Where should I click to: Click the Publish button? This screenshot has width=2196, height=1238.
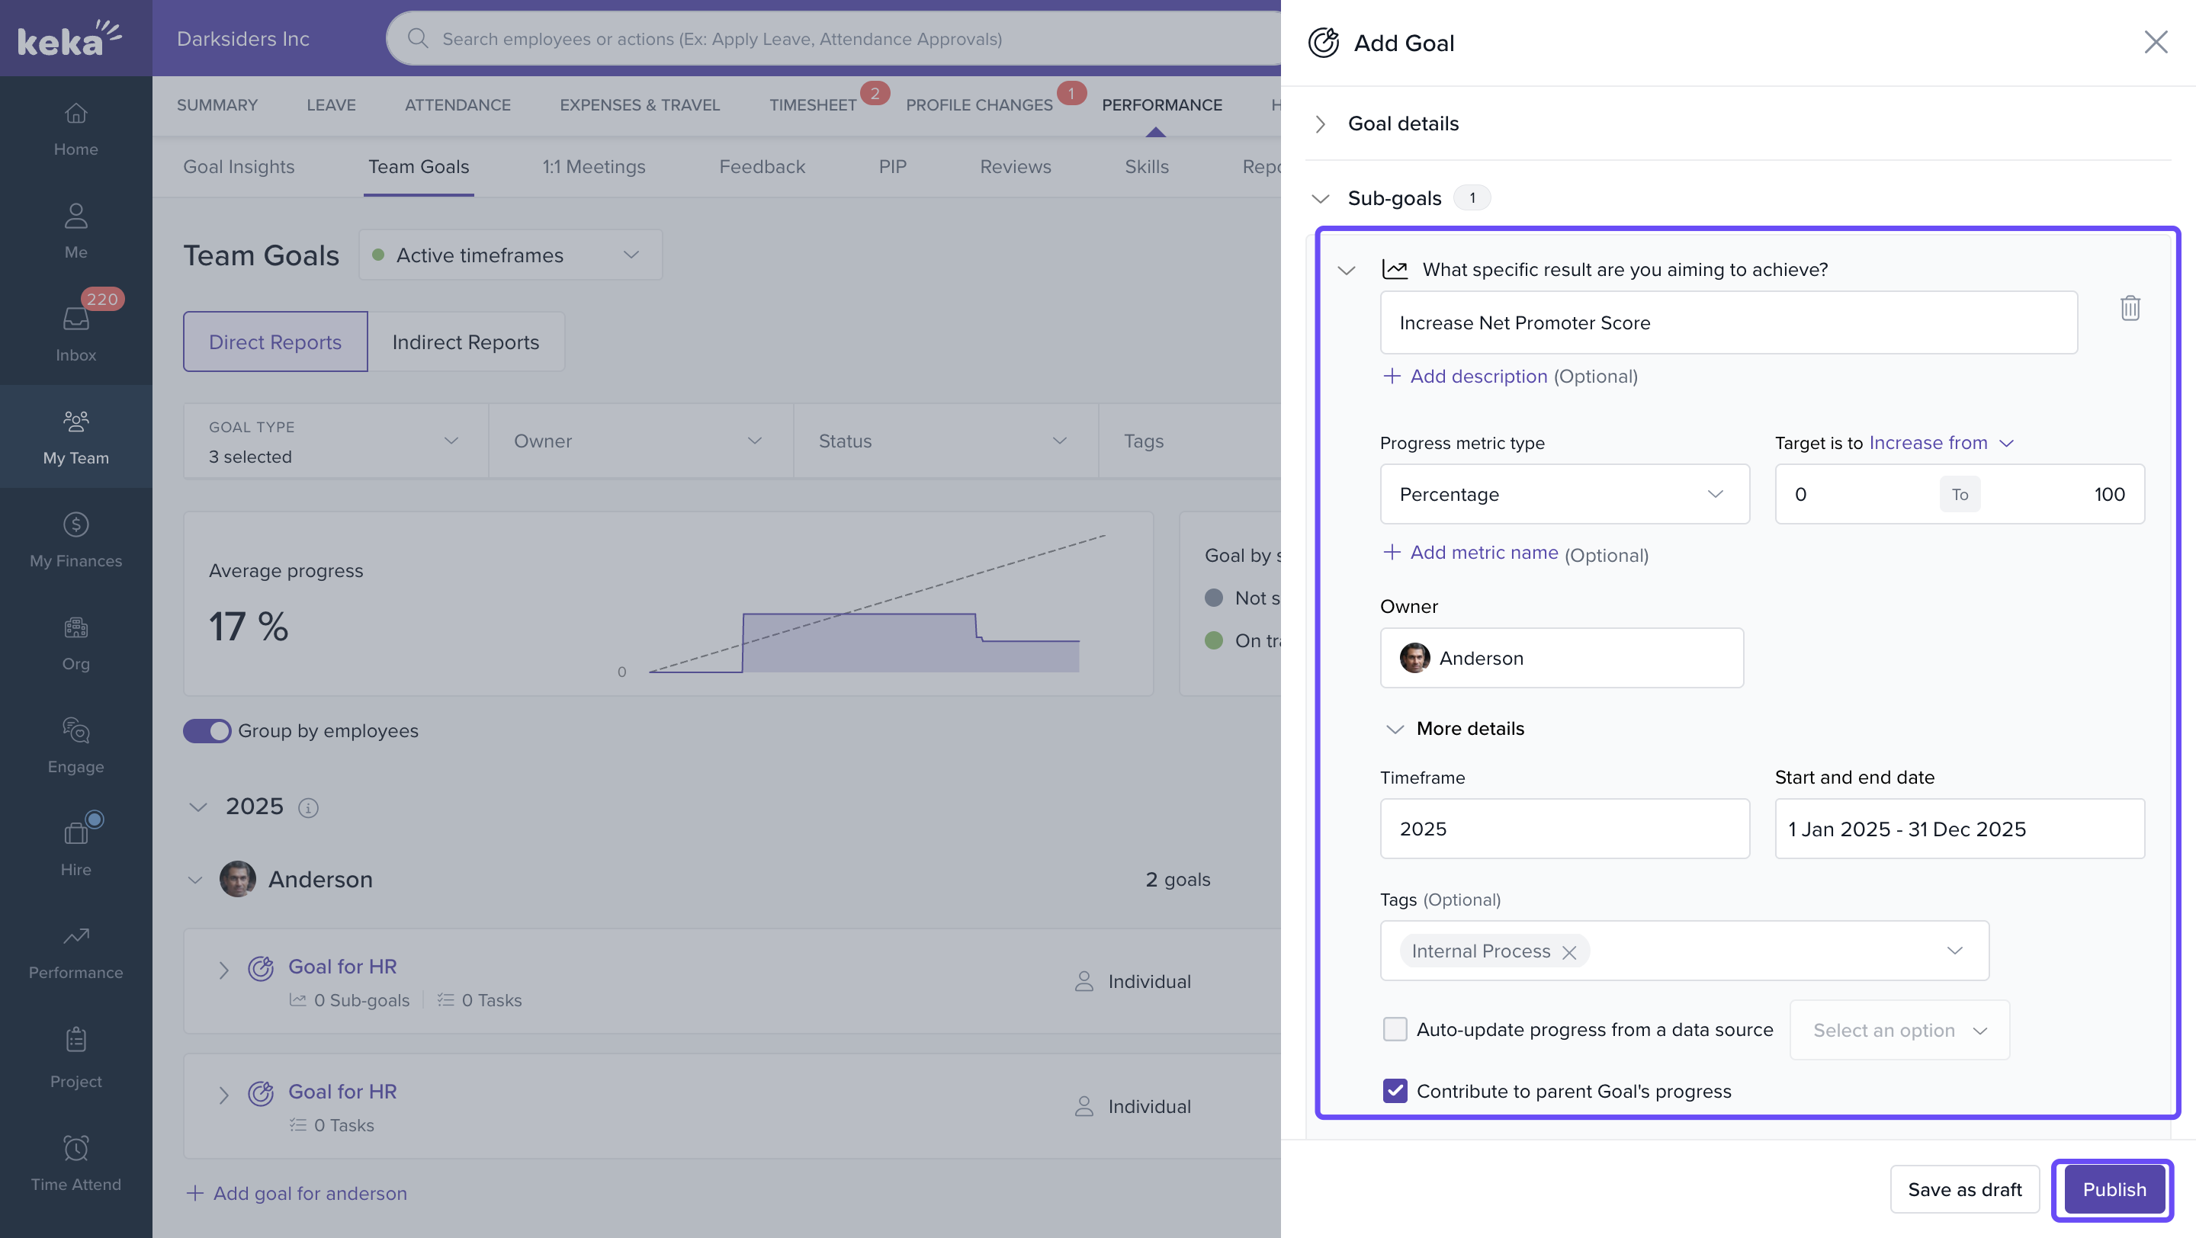(2114, 1188)
